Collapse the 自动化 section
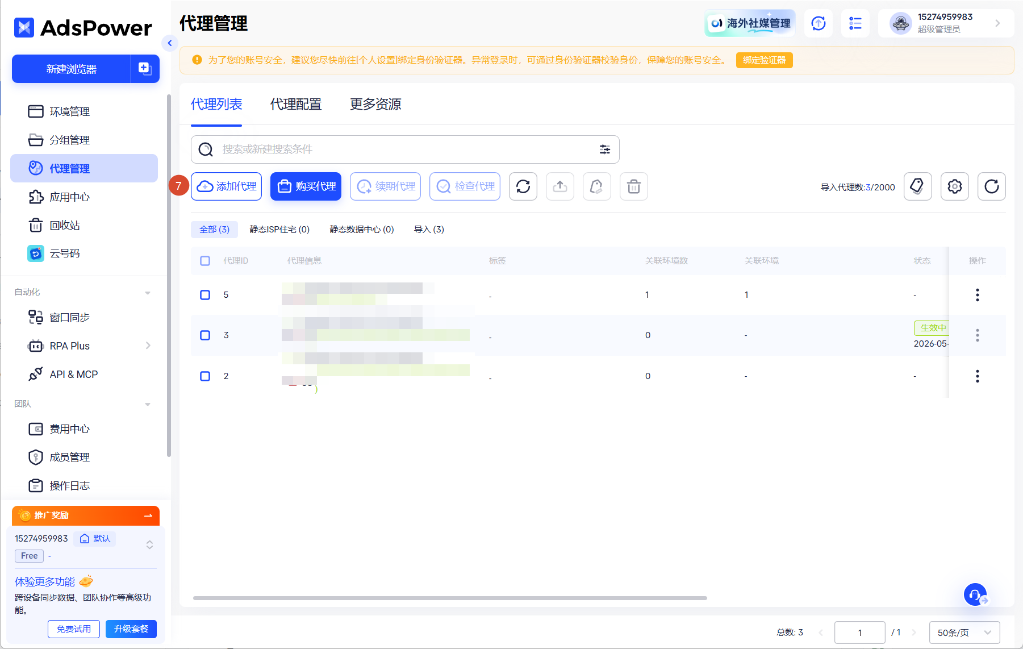 coord(148,292)
